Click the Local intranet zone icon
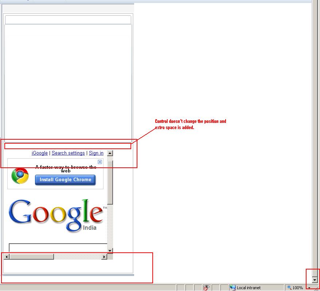320x291 pixels. [x=233, y=287]
